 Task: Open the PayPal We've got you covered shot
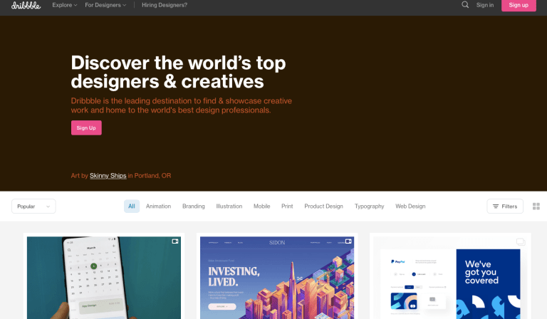pyautogui.click(x=450, y=278)
